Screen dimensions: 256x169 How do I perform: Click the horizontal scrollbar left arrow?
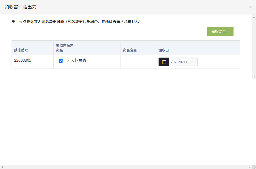coord(2,167)
